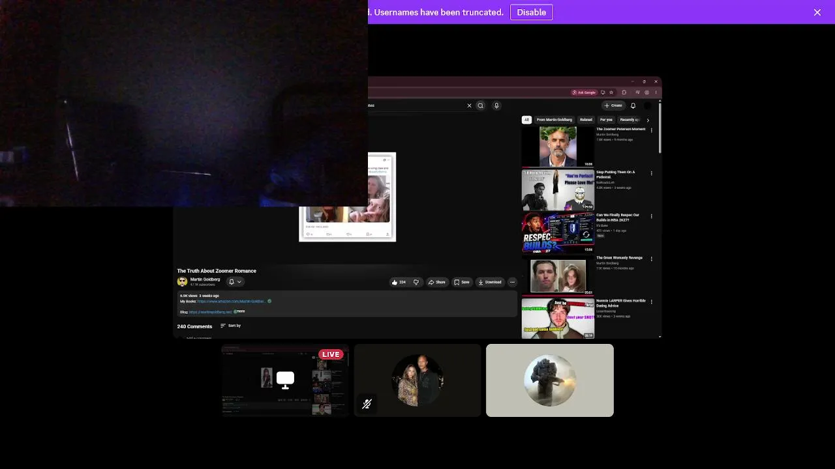The image size is (835, 469).
Task: Click the YouTube page vertical scrollbar
Action: point(660,127)
